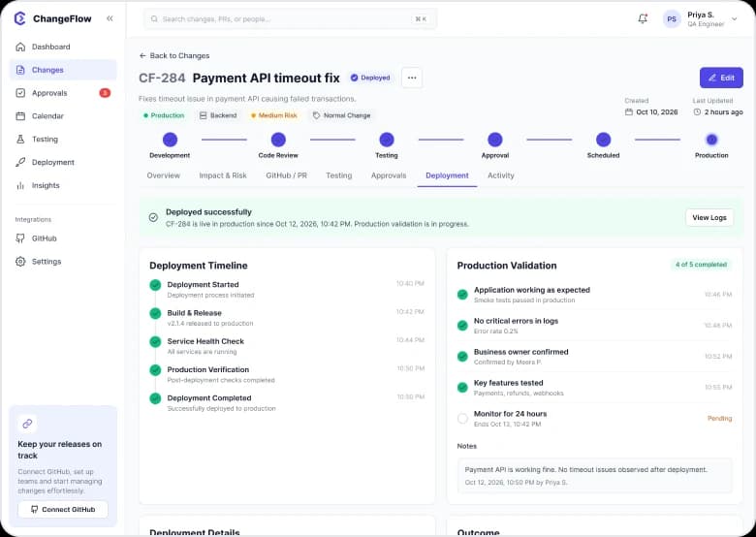Viewport: 756px width, 537px height.
Task: Click the Deployed successfully check icon
Action: point(153,217)
